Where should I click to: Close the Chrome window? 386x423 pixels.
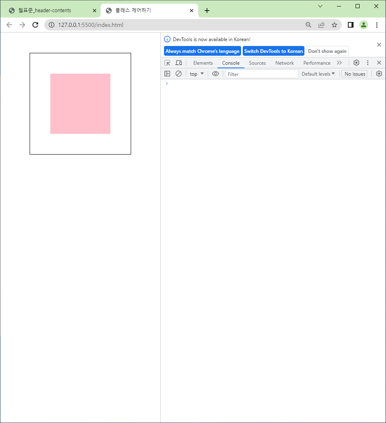coord(376,6)
